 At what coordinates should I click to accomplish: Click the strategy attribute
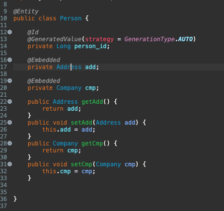coord(99,39)
